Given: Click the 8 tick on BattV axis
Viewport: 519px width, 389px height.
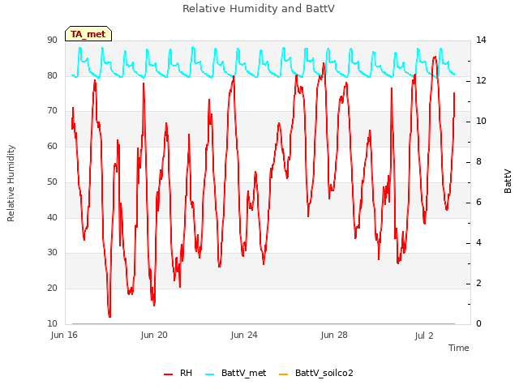Looking at the screenshot, I should (478, 162).
